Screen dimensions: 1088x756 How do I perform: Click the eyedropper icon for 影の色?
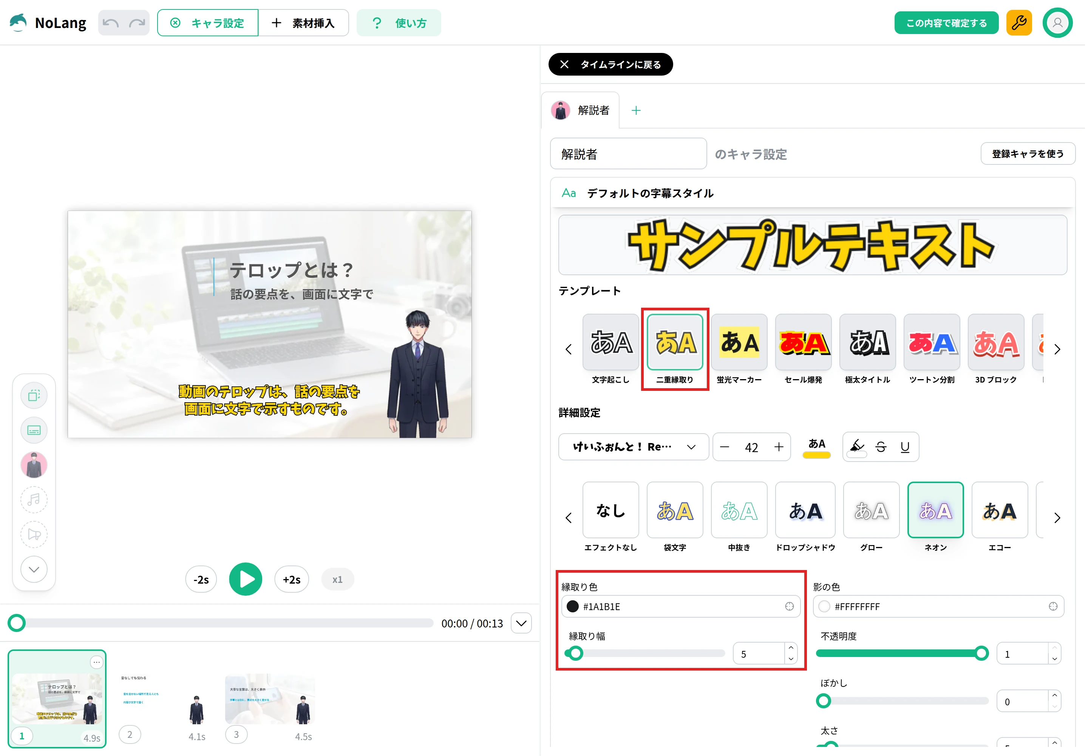point(1052,606)
